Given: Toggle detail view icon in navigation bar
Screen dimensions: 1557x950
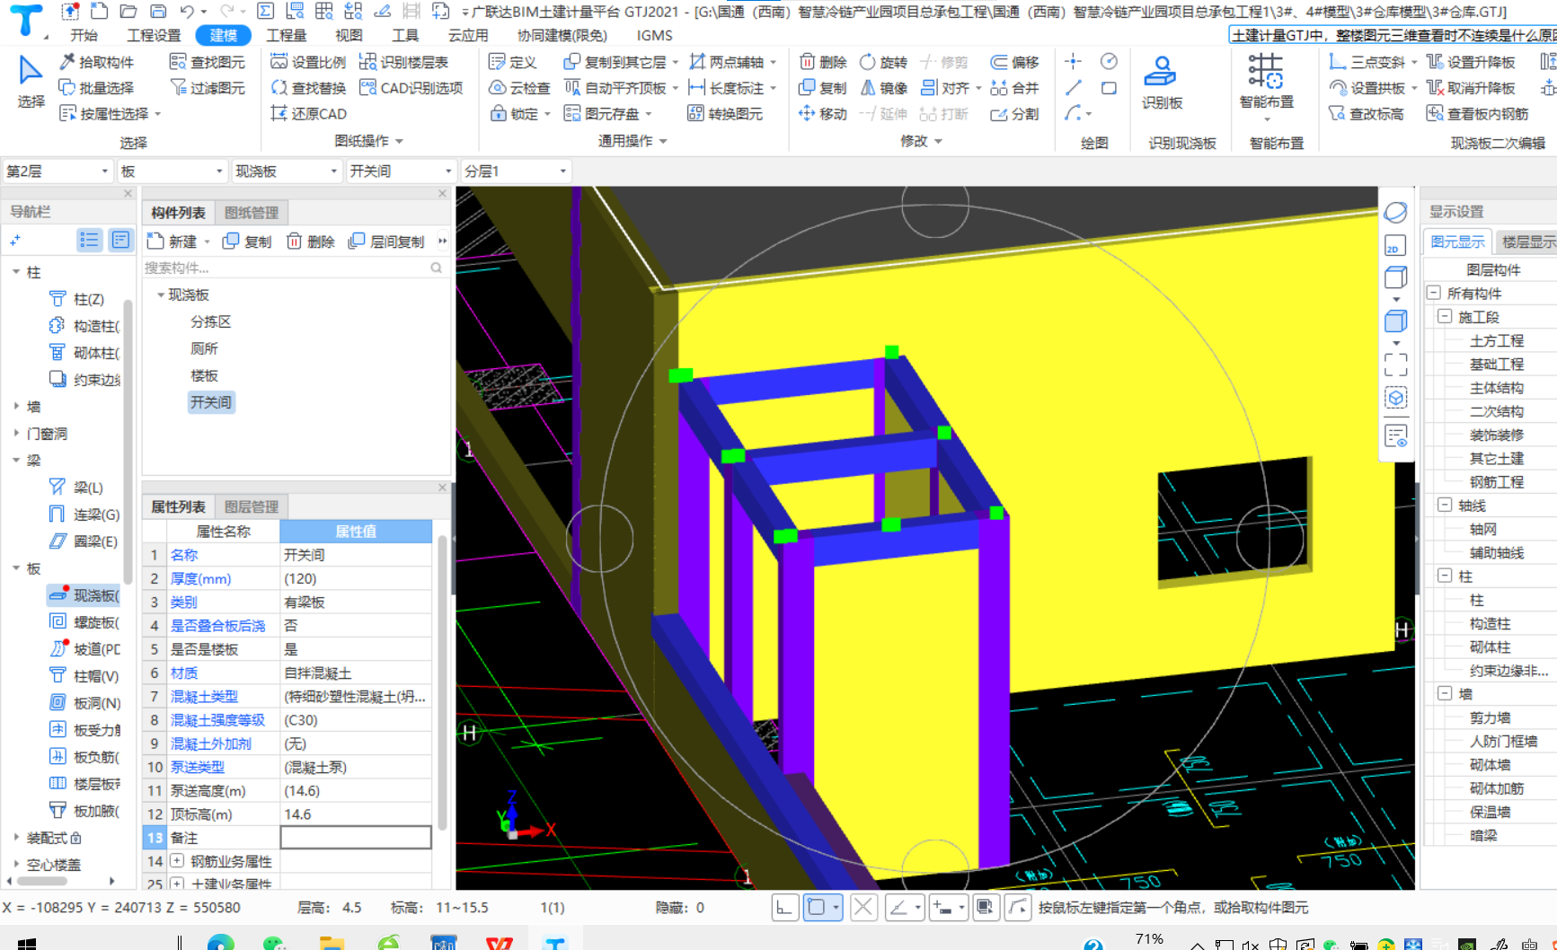Looking at the screenshot, I should point(120,240).
